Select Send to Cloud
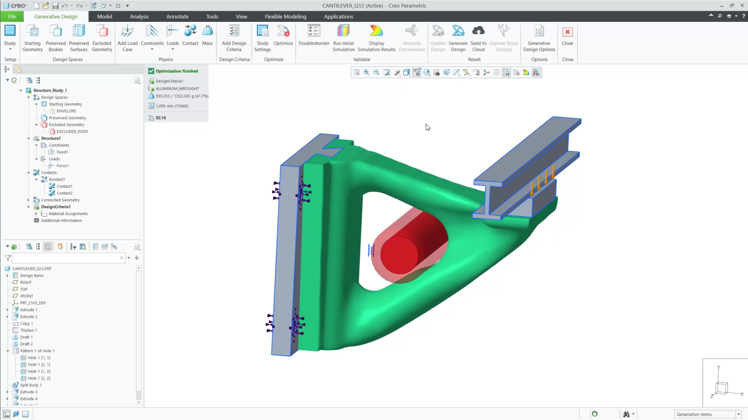748x420 pixels. tap(478, 37)
